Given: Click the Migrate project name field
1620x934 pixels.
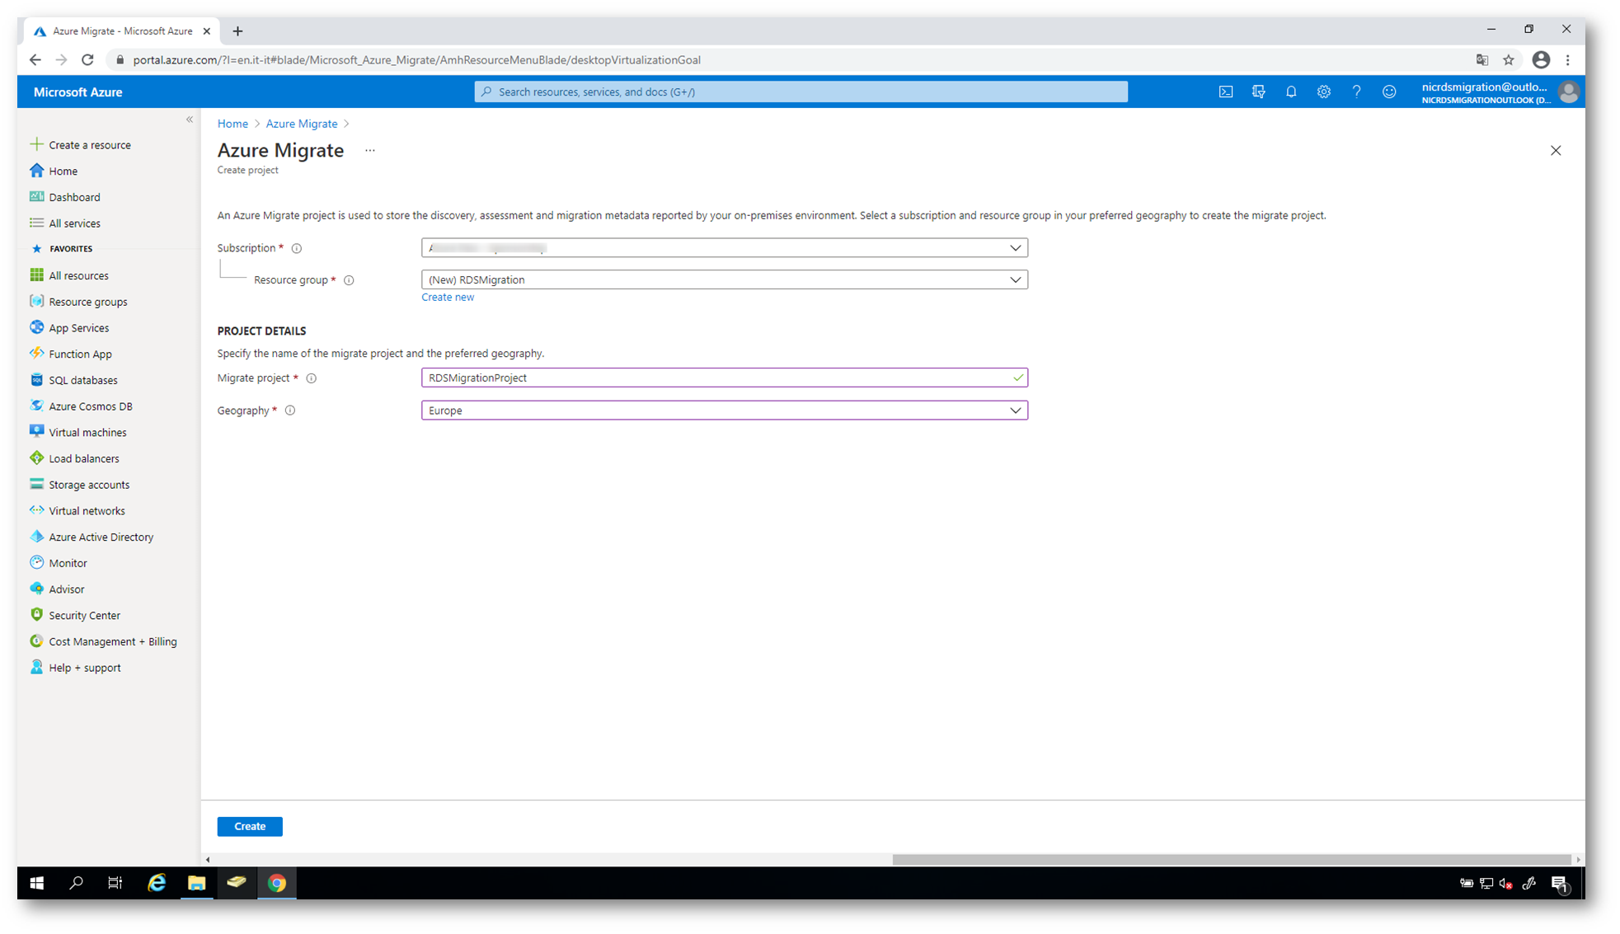Looking at the screenshot, I should point(724,378).
